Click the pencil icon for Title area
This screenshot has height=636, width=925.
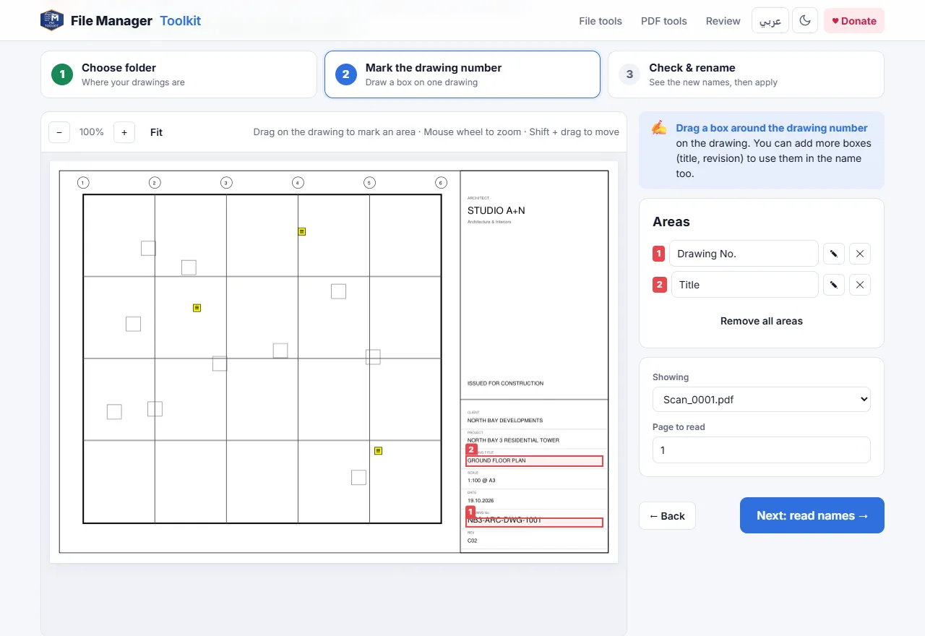[834, 285]
